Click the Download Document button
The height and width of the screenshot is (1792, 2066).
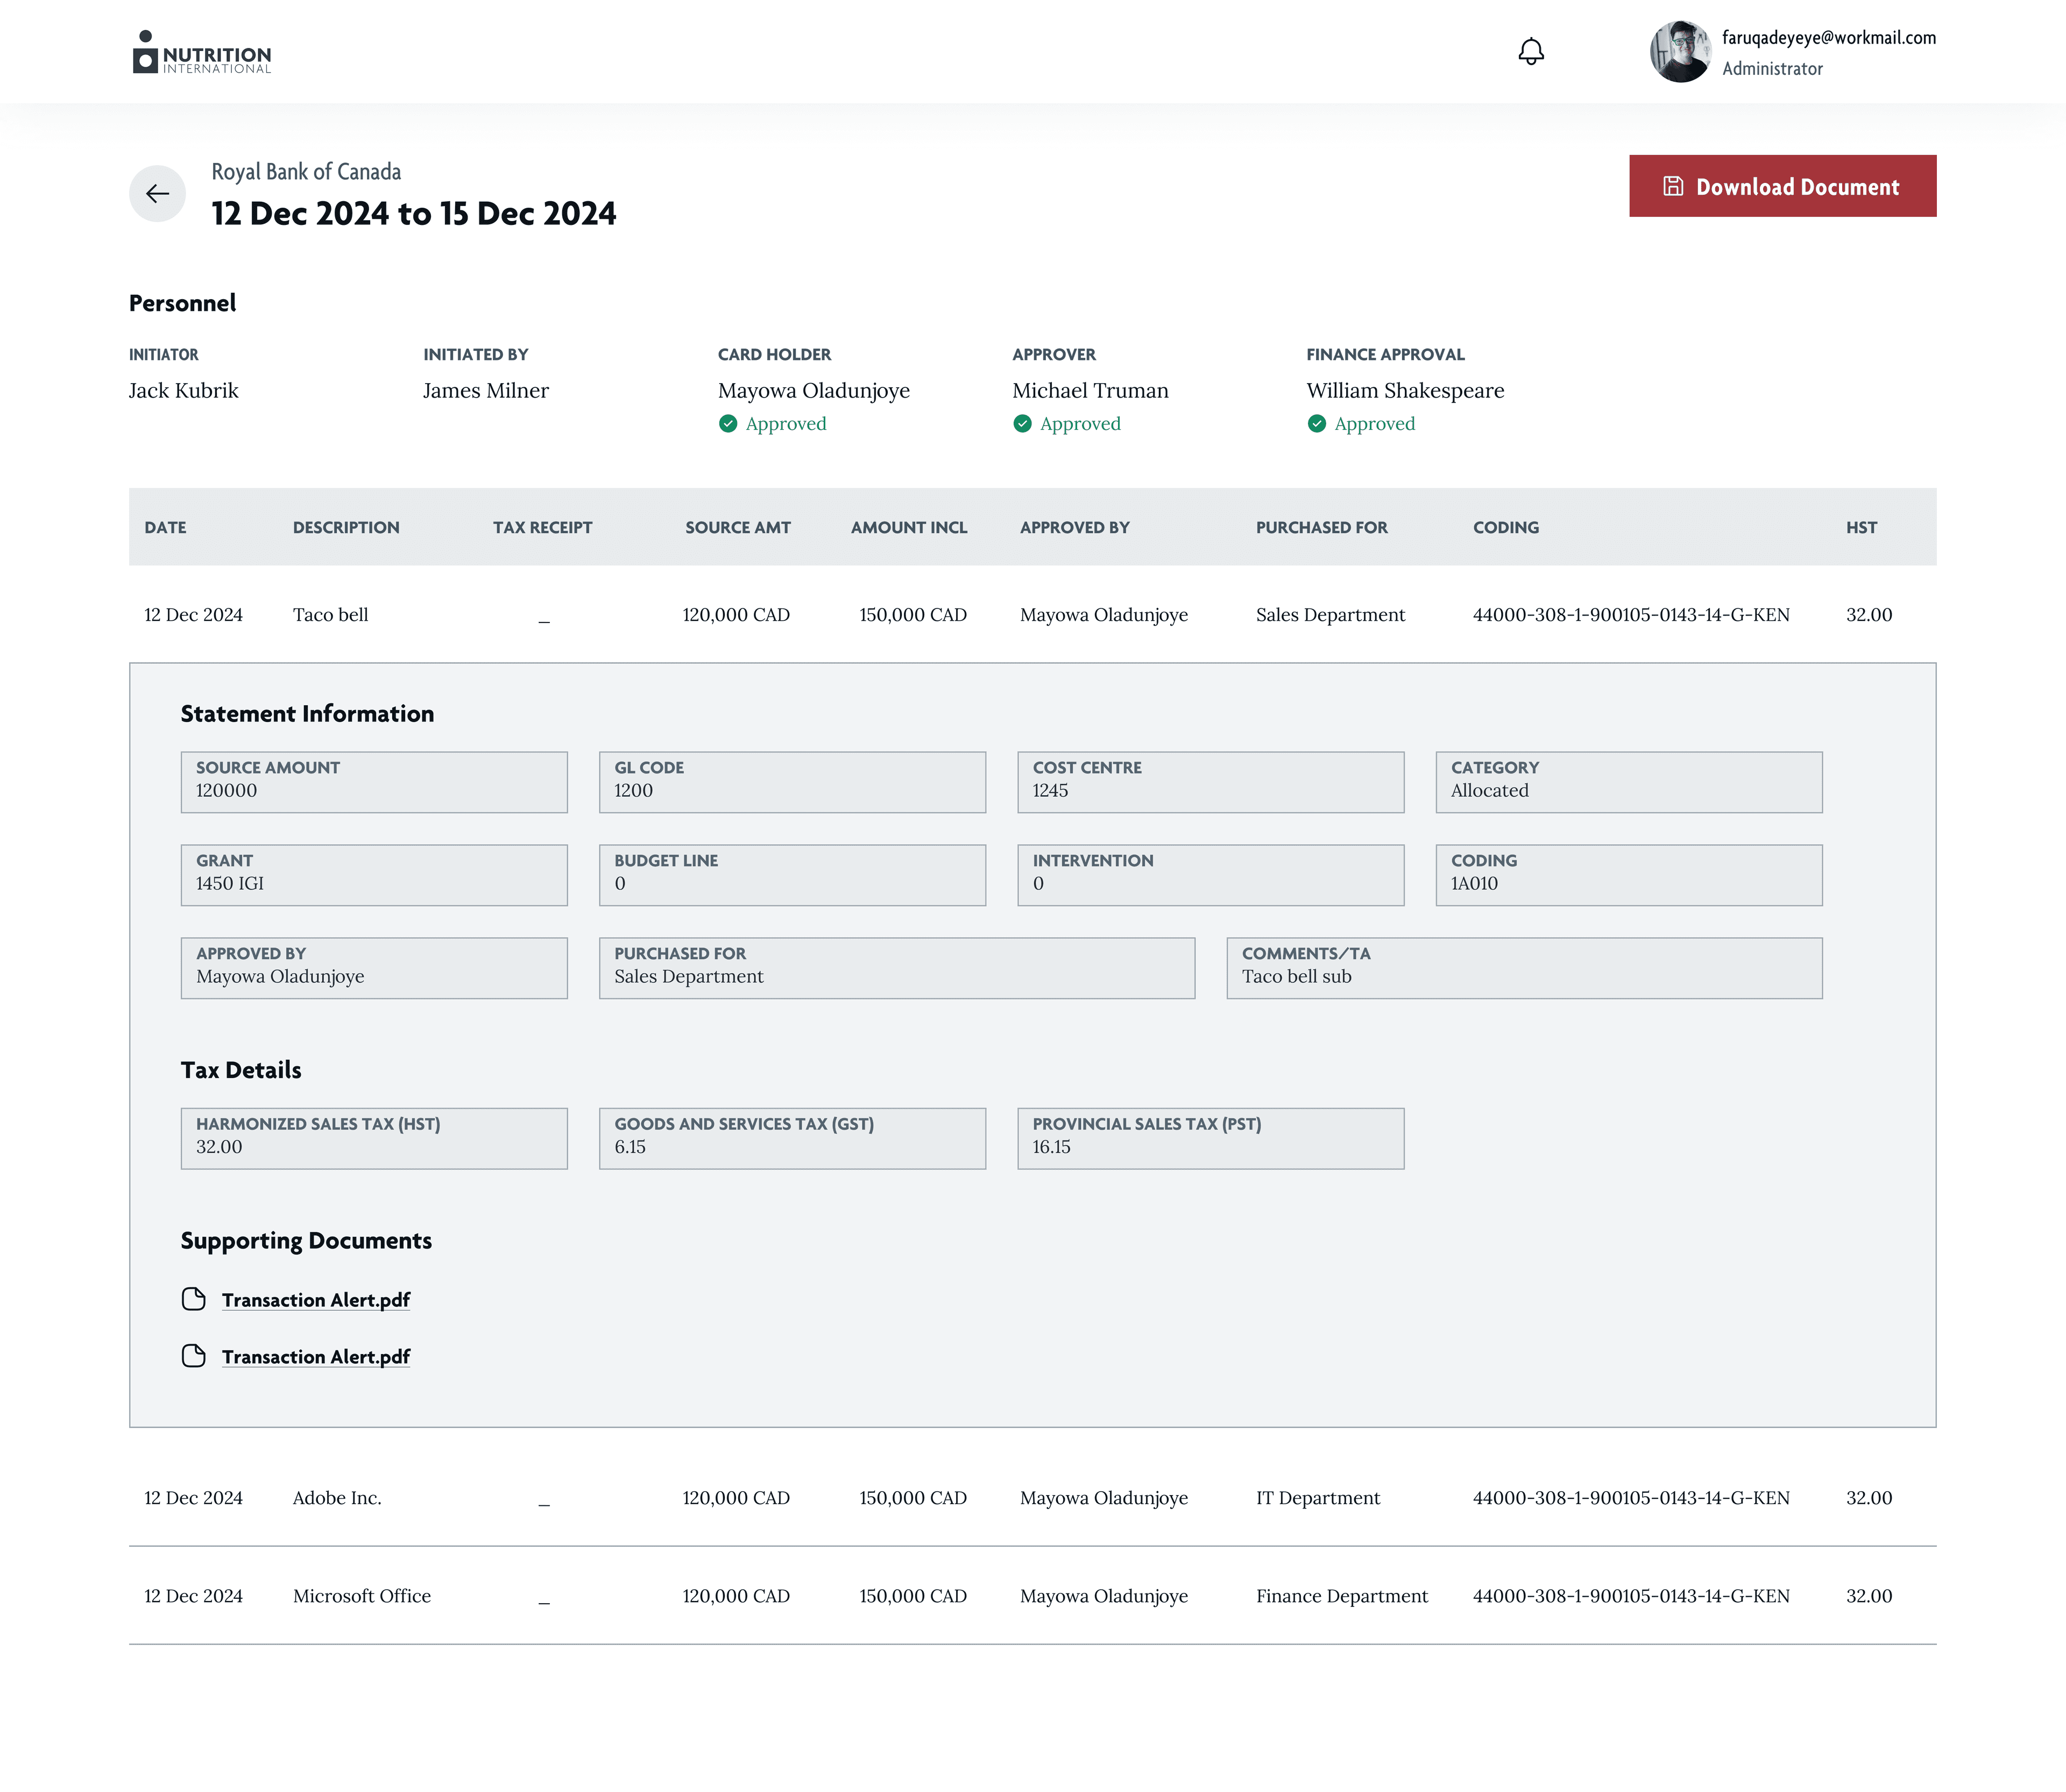tap(1782, 186)
